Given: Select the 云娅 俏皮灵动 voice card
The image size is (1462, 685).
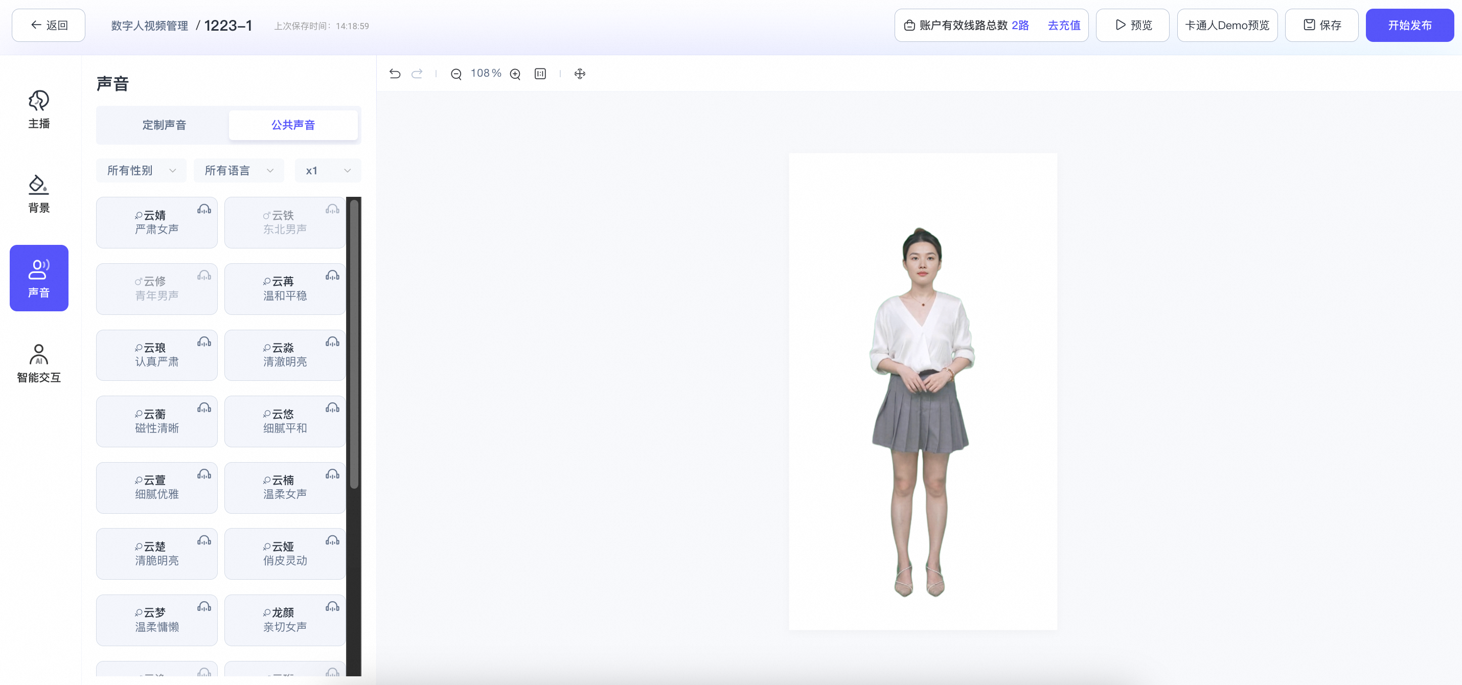Looking at the screenshot, I should click(285, 554).
